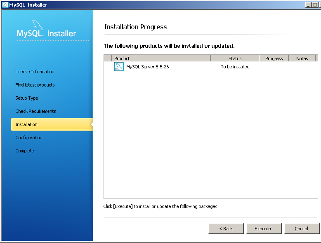Click the MySQL Server product icon
The image size is (321, 243).
[x=119, y=67]
